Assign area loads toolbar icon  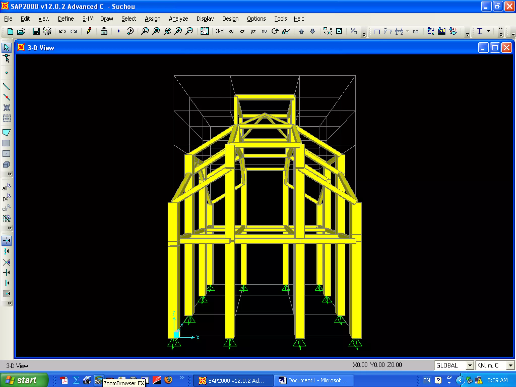point(453,31)
